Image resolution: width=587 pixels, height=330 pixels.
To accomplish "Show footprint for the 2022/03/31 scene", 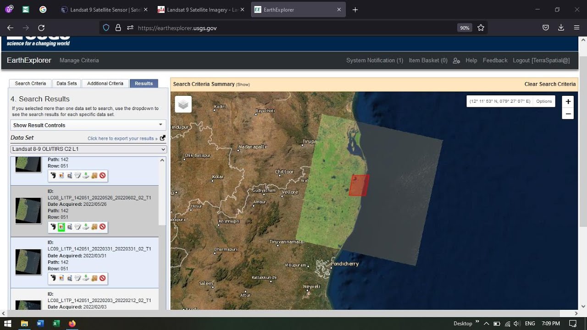I will pyautogui.click(x=53, y=278).
